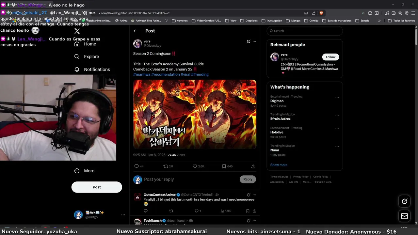Repost OuttaContextAnime comment
418x235 pixels.
coord(171,211)
